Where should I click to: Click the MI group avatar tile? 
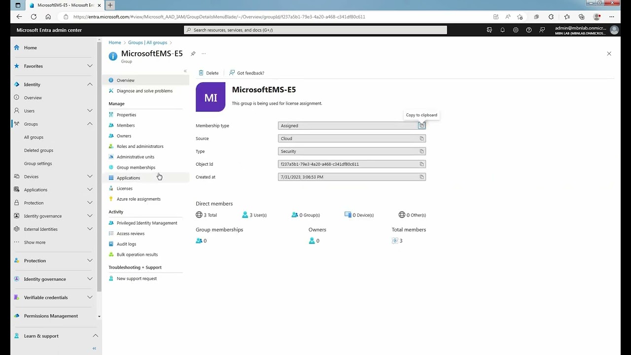click(210, 97)
